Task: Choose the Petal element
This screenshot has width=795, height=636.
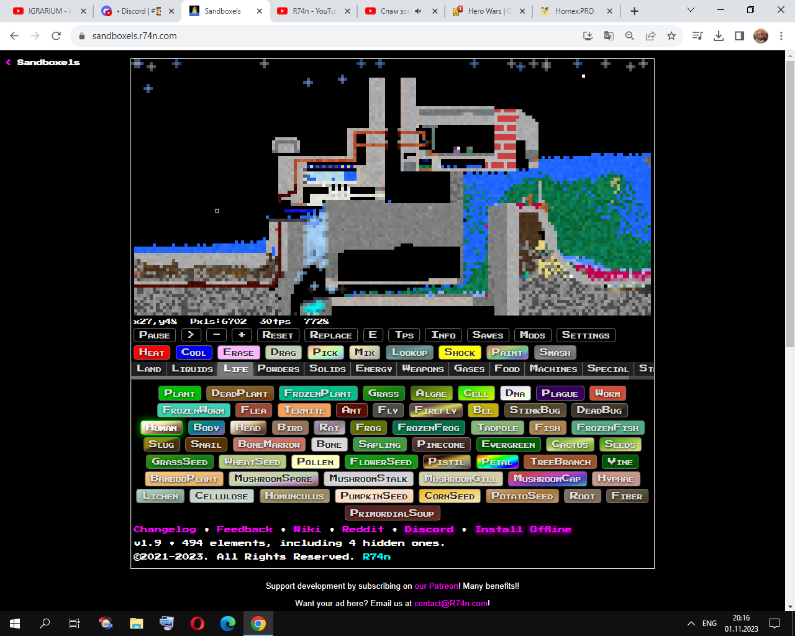Action: (x=497, y=462)
